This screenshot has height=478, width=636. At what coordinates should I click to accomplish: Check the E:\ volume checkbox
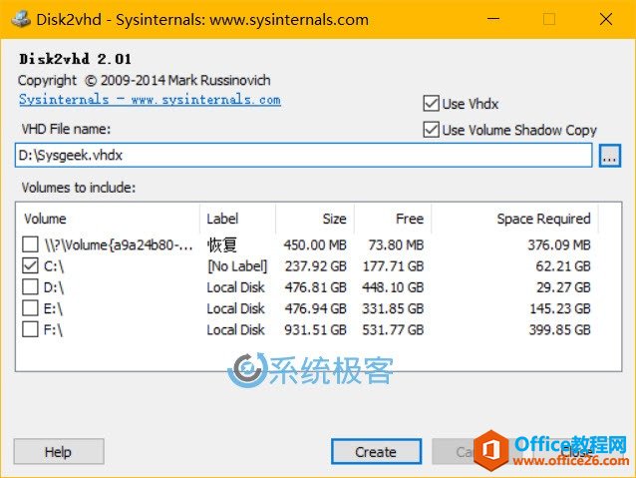coord(31,308)
